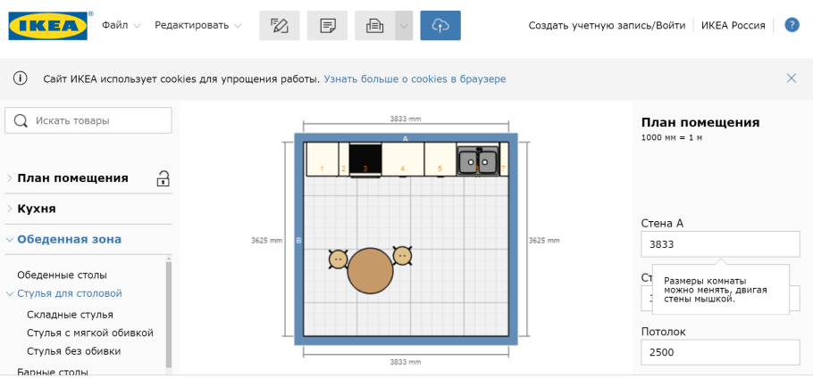The width and height of the screenshot is (813, 378).
Task: Open the pencil edit design tool
Action: tap(279, 26)
